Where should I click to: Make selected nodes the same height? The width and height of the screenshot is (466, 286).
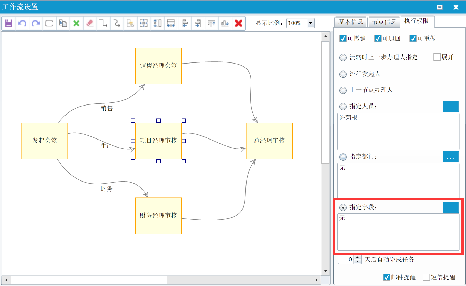click(x=157, y=23)
